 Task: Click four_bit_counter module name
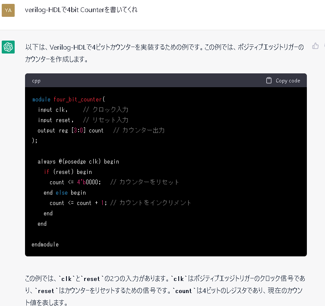[x=78, y=100]
